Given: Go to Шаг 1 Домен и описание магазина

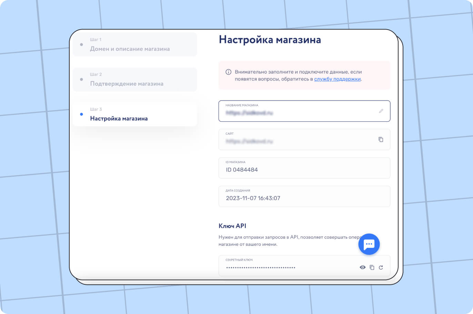Looking at the screenshot, I should coord(135,44).
